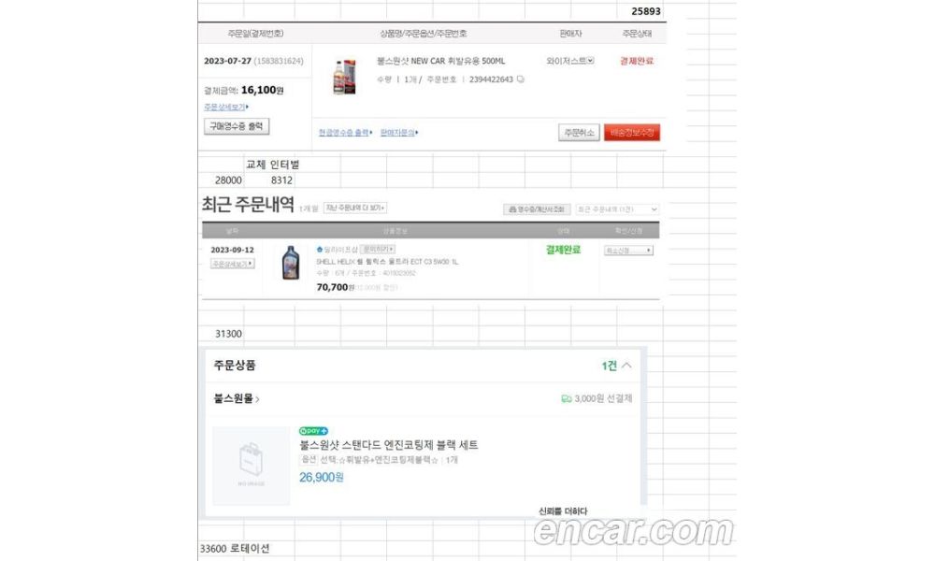Click the Shell Helix oil bottle thumbnail
The image size is (935, 561).
point(291,263)
